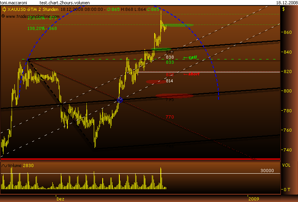Click the 780 price axis tick
Image resolution: width=298 pixels, height=202 pixels.
(288, 111)
